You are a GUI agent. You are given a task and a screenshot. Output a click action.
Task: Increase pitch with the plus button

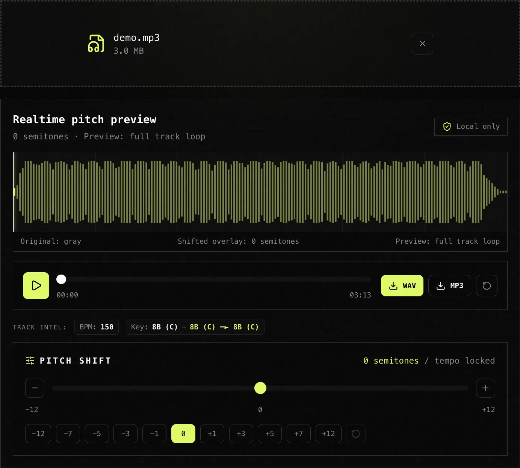click(485, 388)
